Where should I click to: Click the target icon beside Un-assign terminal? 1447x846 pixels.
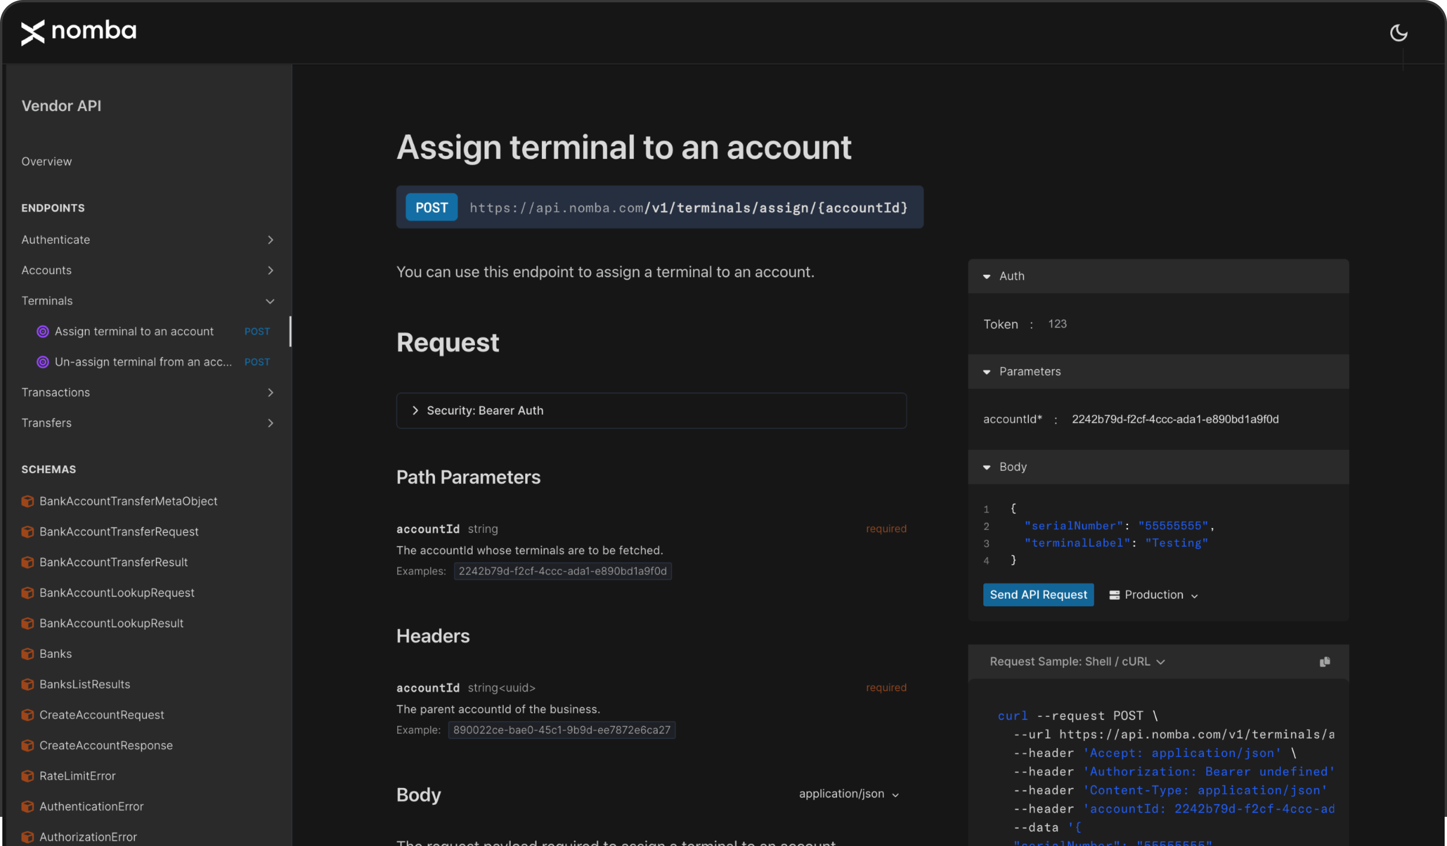click(x=42, y=362)
